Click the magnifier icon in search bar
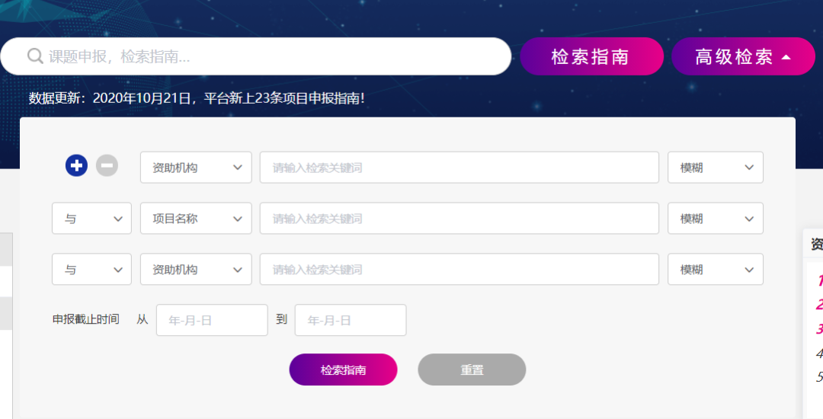 click(35, 56)
